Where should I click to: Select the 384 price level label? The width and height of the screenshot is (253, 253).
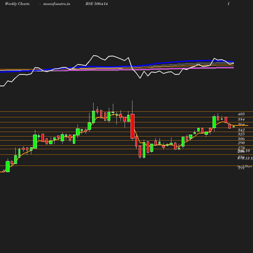(x=241, y=119)
